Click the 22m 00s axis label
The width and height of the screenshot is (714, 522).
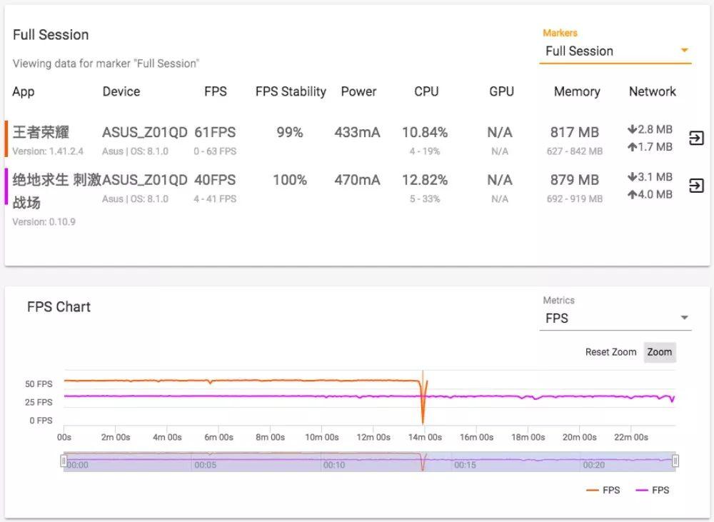click(x=631, y=437)
